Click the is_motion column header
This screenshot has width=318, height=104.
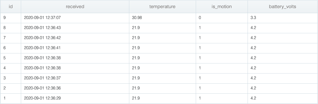(222, 7)
